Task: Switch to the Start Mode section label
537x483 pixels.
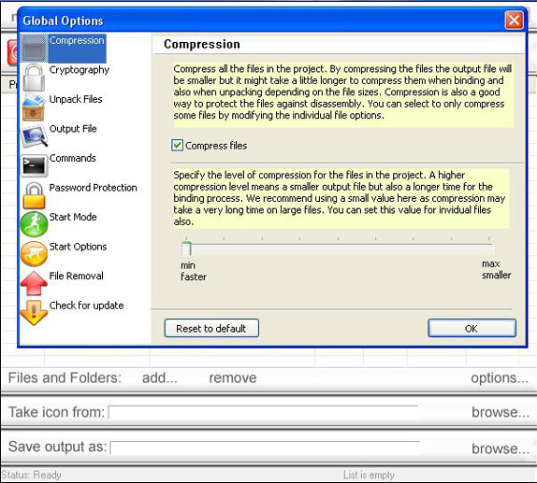Action: point(73,217)
